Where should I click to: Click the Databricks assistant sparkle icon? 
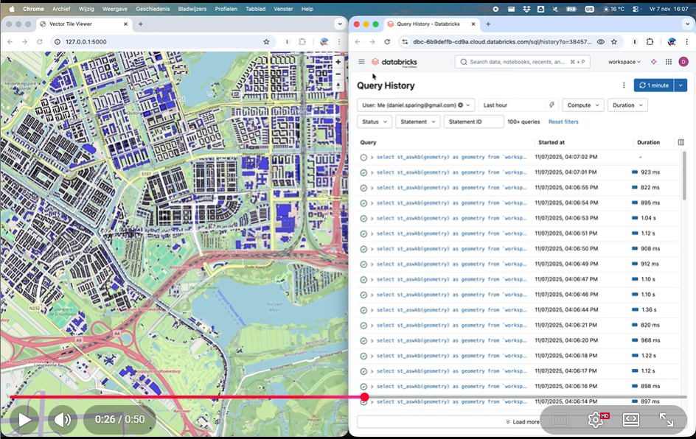click(653, 62)
